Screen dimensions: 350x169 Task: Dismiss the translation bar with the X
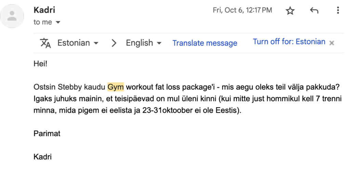(332, 43)
